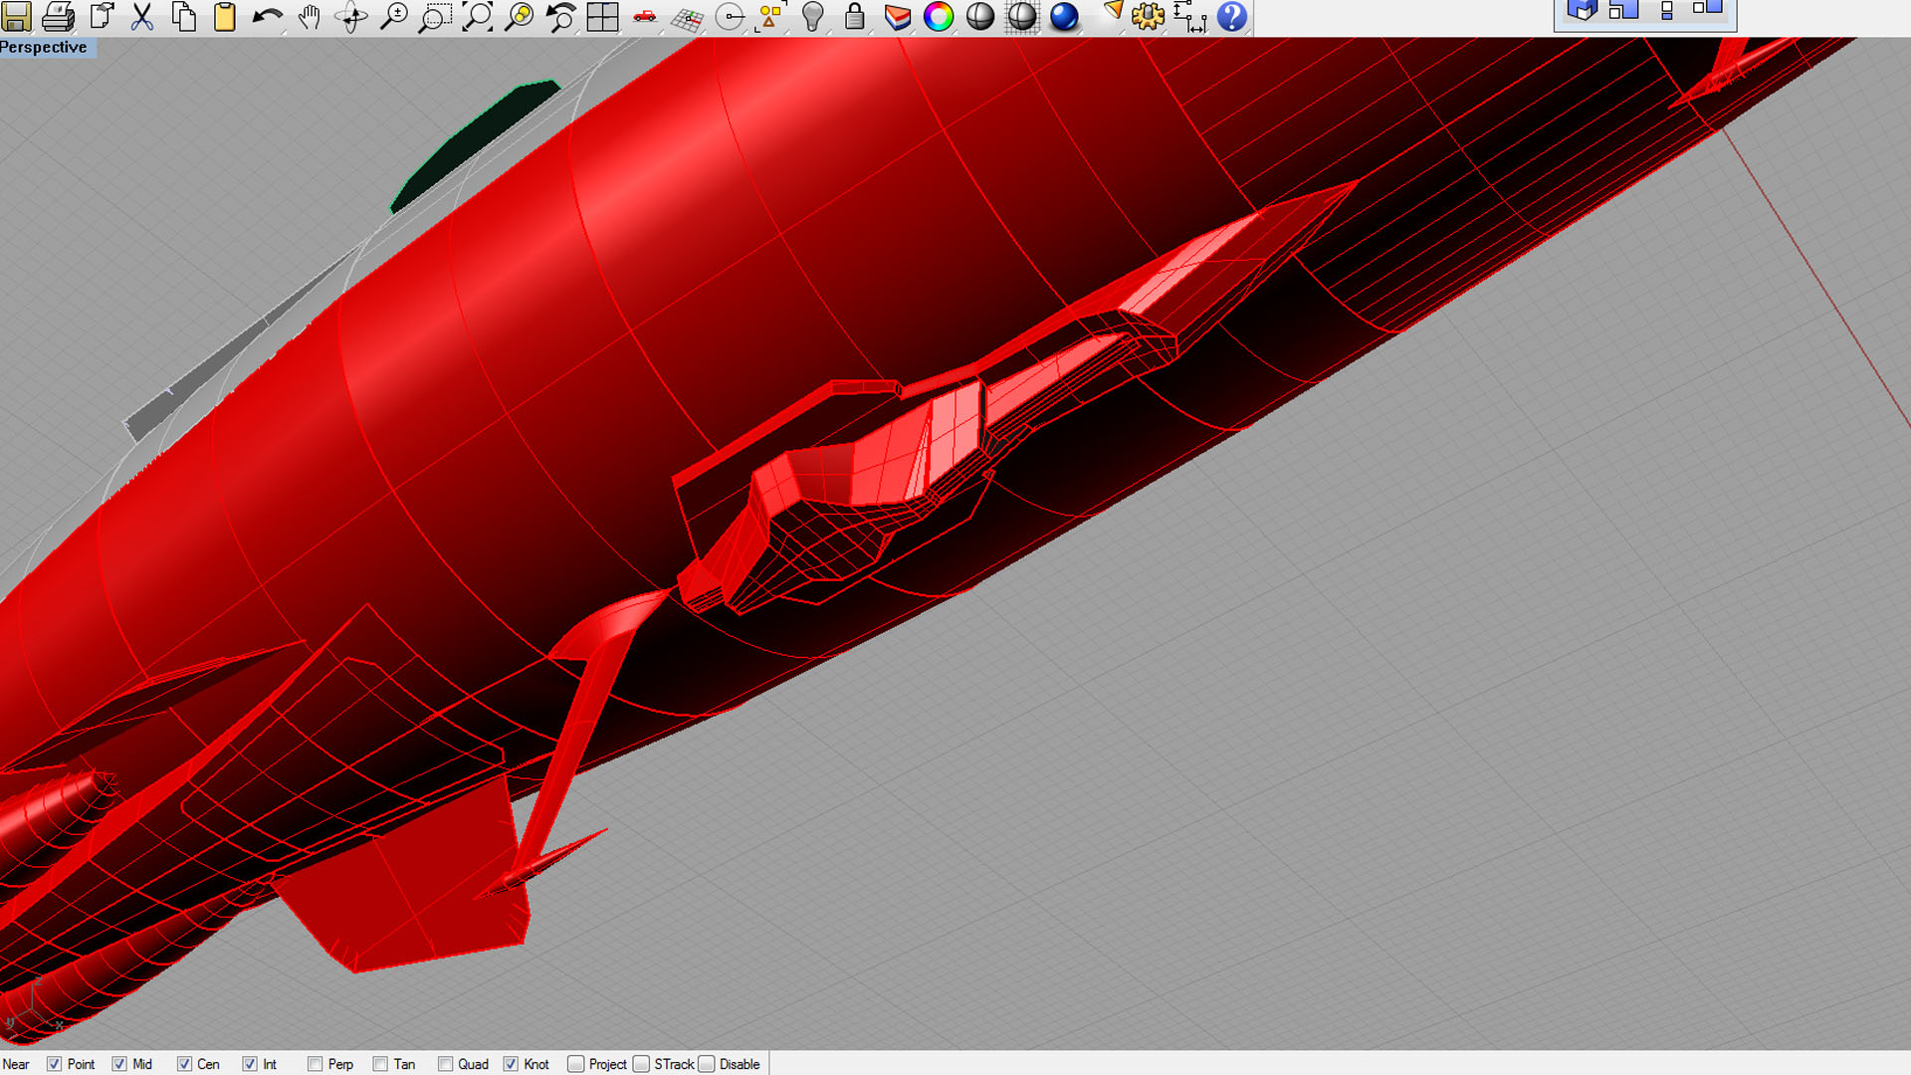Image resolution: width=1911 pixels, height=1075 pixels.
Task: Click the two overlapping squares icon in floating toolbar
Action: [1623, 11]
